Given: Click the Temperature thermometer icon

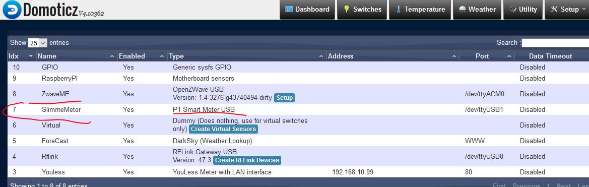Looking at the screenshot, I should tap(398, 10).
